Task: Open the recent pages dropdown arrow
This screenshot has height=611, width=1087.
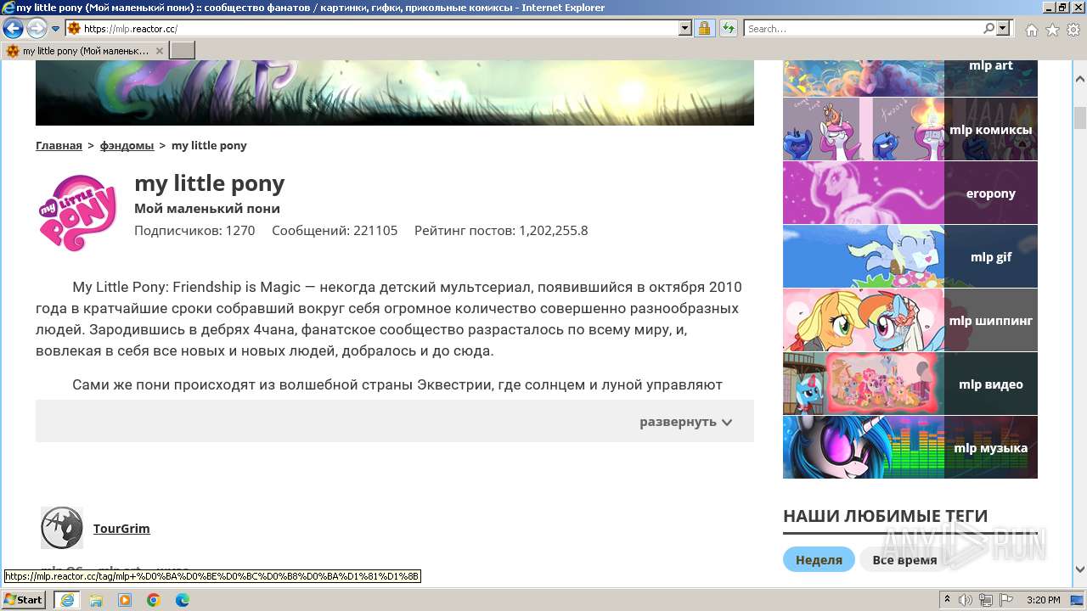Action: 56,29
